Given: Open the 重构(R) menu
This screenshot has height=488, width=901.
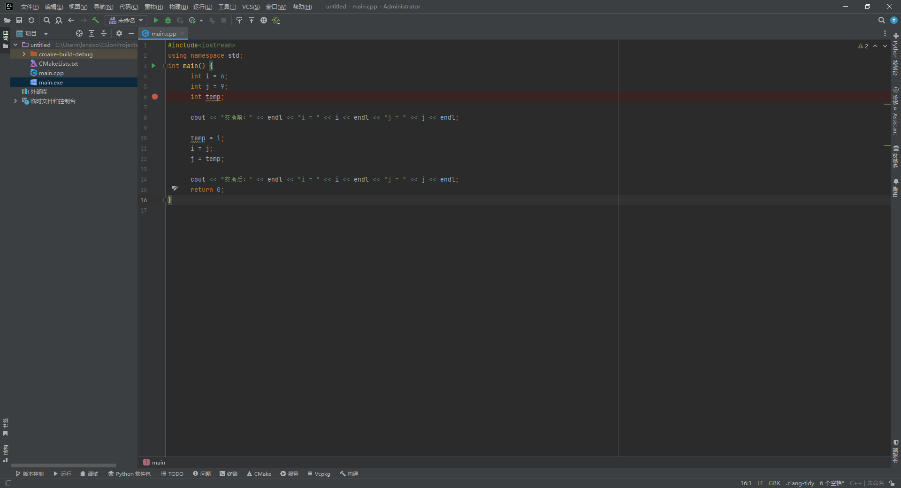Looking at the screenshot, I should (153, 7).
